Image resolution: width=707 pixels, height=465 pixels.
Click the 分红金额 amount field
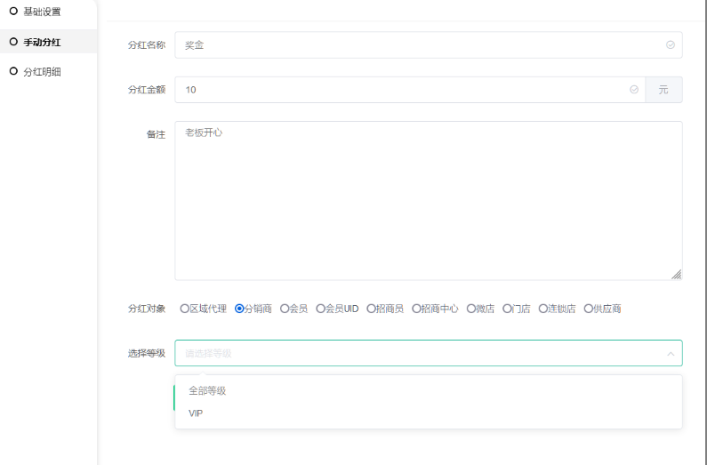click(x=400, y=90)
